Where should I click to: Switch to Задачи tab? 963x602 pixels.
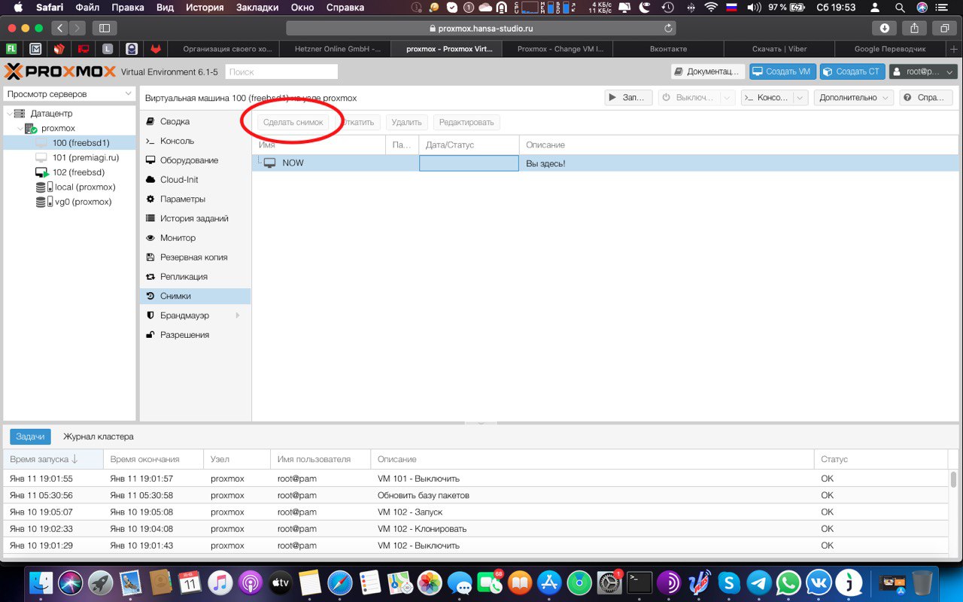tap(30, 436)
